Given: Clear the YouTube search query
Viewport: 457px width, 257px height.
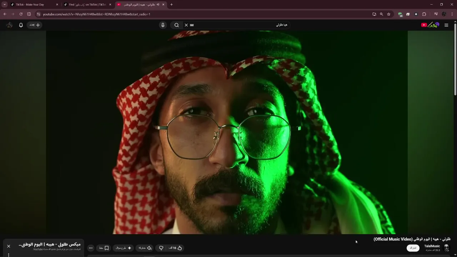Looking at the screenshot, I should pos(186,25).
